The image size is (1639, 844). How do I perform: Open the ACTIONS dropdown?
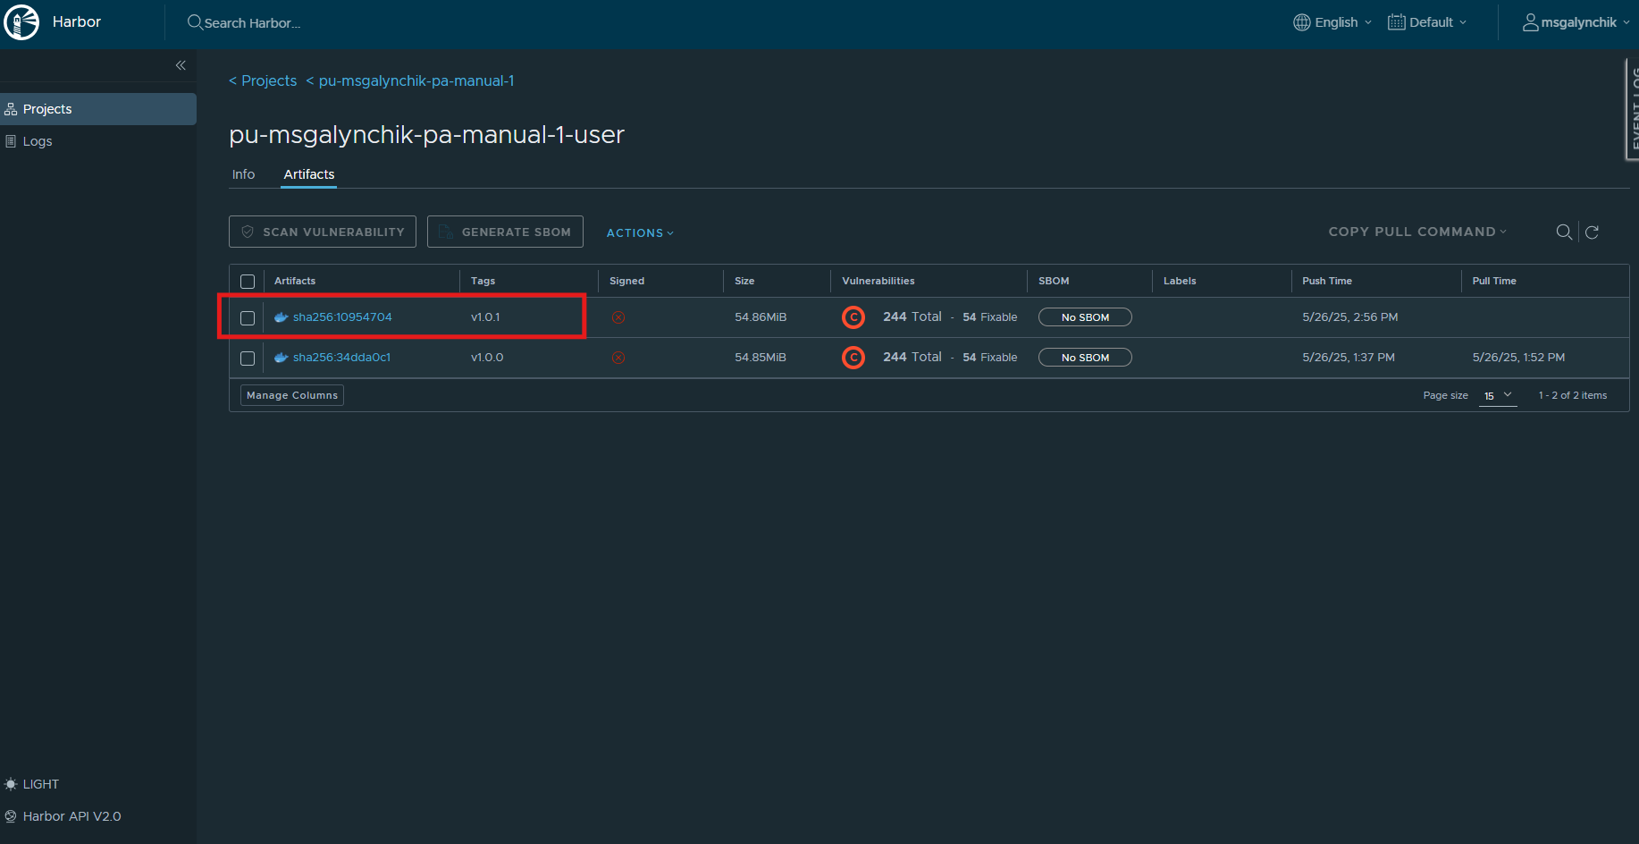(x=640, y=233)
